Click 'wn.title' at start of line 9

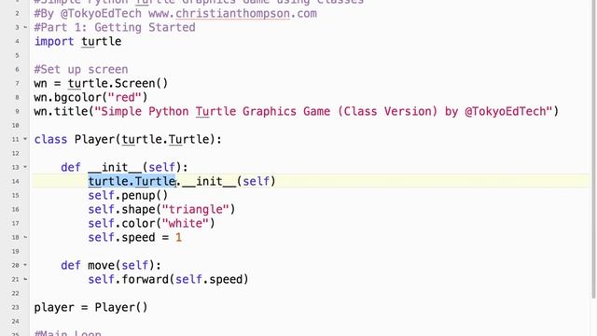pos(61,112)
